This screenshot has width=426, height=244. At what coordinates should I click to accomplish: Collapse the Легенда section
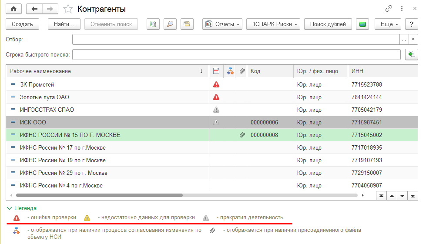(x=21, y=208)
